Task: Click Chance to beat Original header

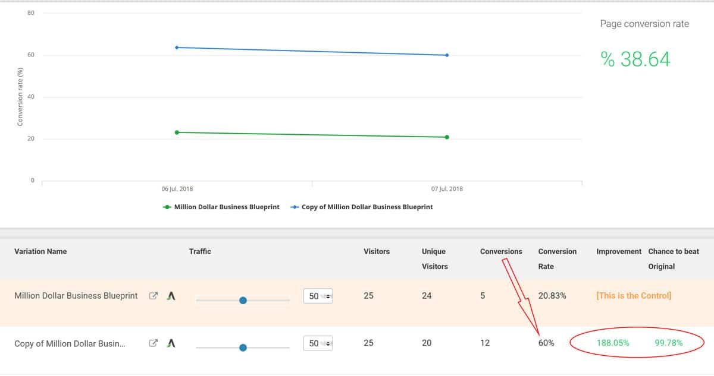Action: [x=673, y=258]
